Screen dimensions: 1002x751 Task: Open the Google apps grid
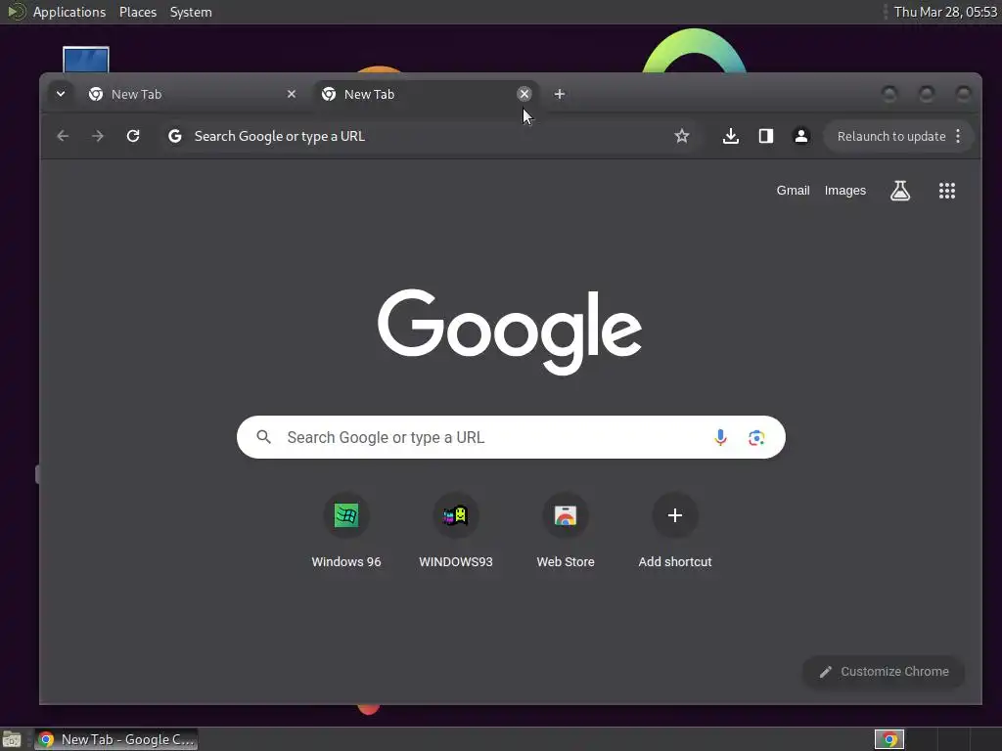pyautogui.click(x=946, y=191)
